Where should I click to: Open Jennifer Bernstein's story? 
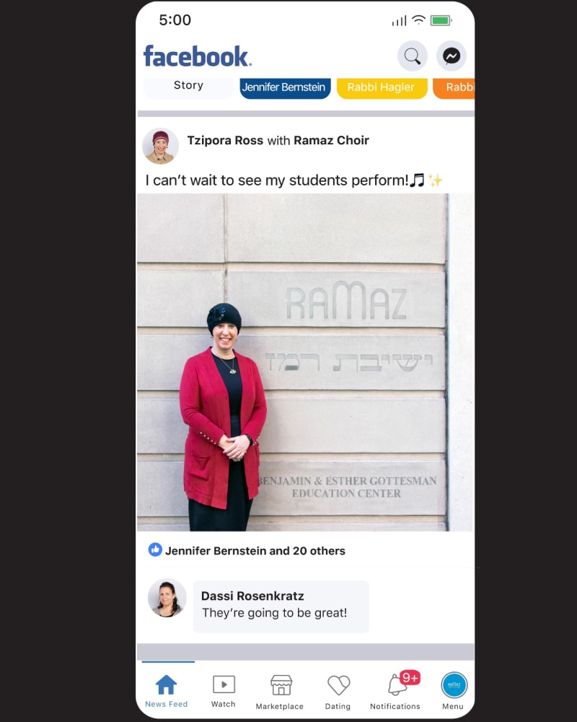[x=285, y=87]
